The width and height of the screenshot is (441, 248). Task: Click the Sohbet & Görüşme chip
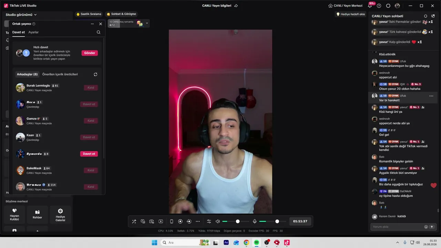(122, 14)
